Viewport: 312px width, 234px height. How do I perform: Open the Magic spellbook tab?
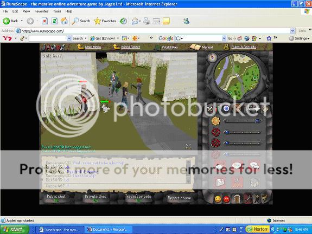coord(265,109)
